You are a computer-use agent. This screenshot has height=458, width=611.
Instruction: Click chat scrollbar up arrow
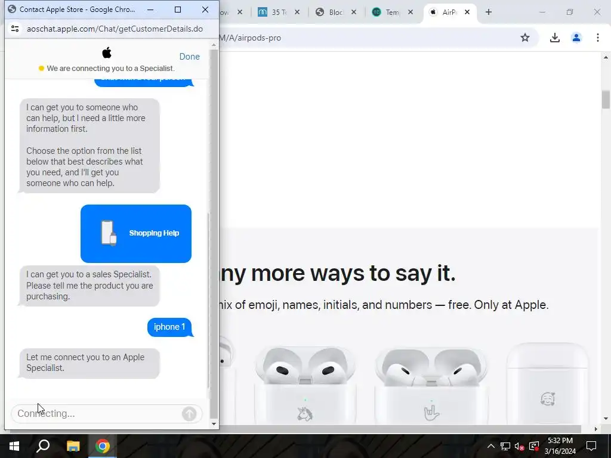click(x=214, y=45)
